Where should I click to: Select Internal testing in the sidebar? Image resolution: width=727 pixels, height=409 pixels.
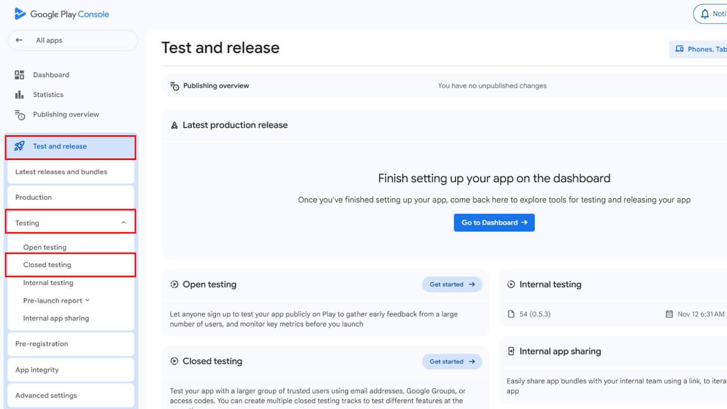[48, 283]
